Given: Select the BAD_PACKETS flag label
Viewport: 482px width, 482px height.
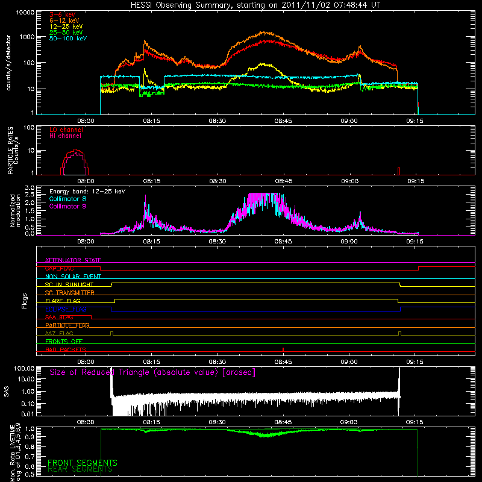Looking at the screenshot, I should (66, 349).
